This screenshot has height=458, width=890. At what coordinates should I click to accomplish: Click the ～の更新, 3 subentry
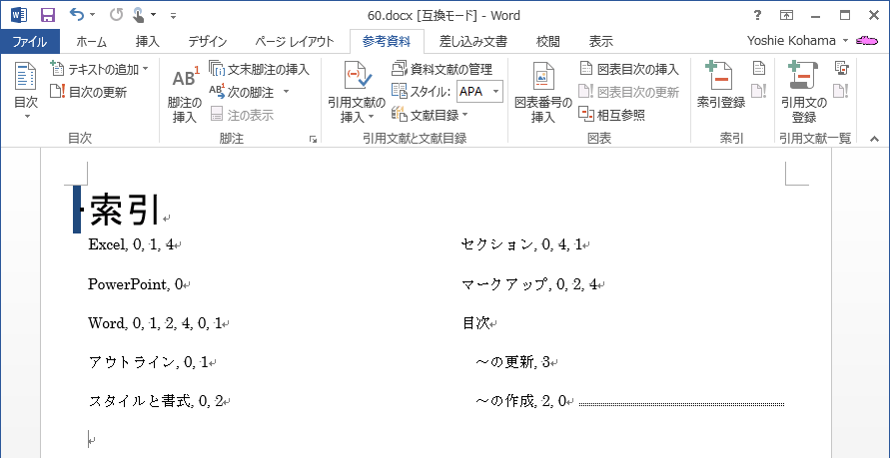point(512,363)
